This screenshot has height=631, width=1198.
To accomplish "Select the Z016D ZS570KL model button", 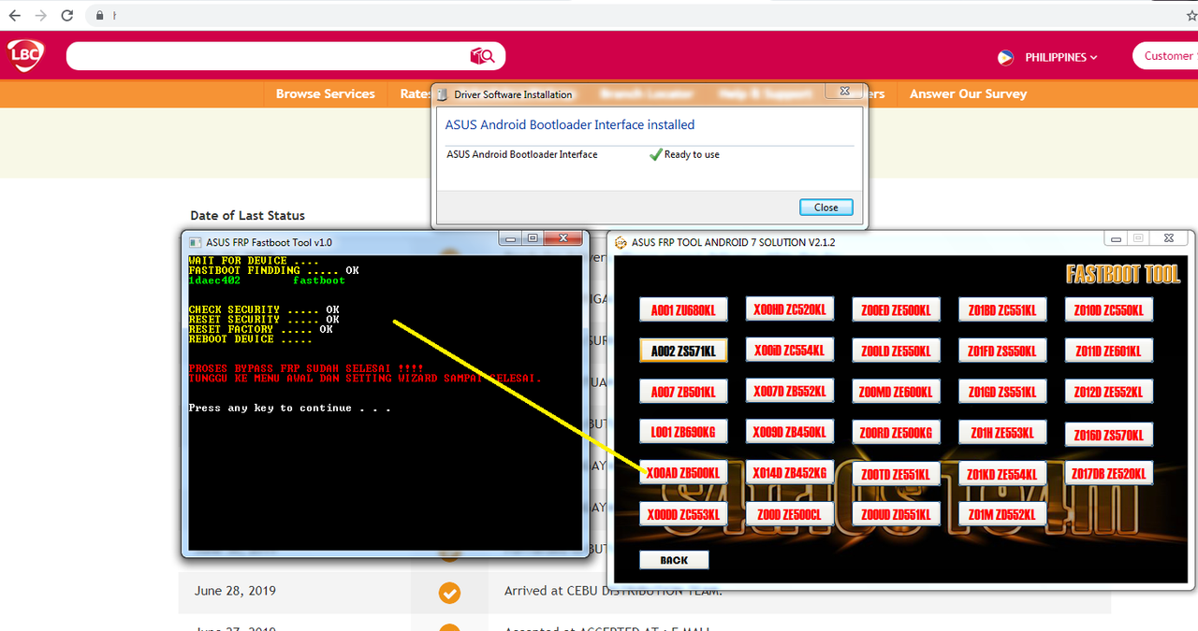I will (x=1108, y=434).
